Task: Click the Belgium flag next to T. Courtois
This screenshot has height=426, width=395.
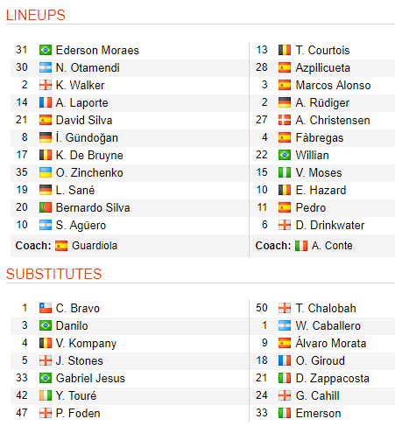Action: [285, 50]
